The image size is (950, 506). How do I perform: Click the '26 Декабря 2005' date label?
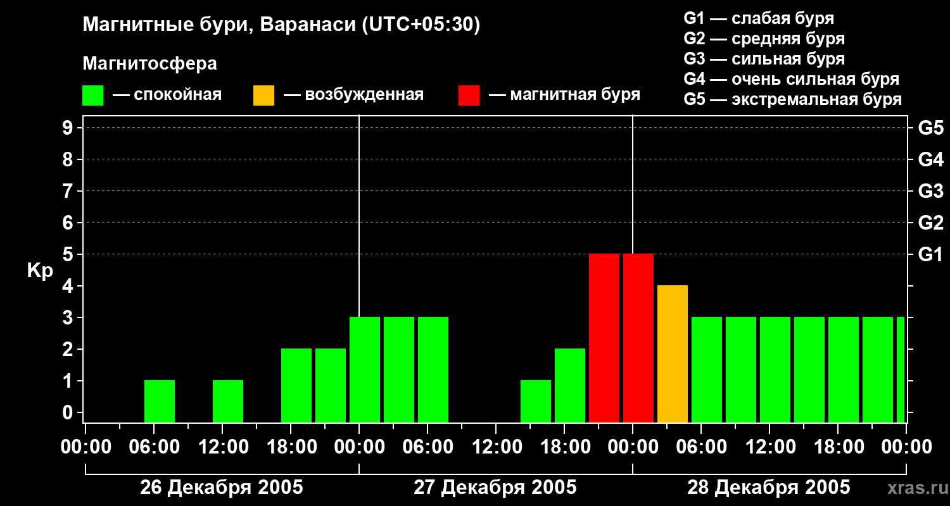click(222, 488)
